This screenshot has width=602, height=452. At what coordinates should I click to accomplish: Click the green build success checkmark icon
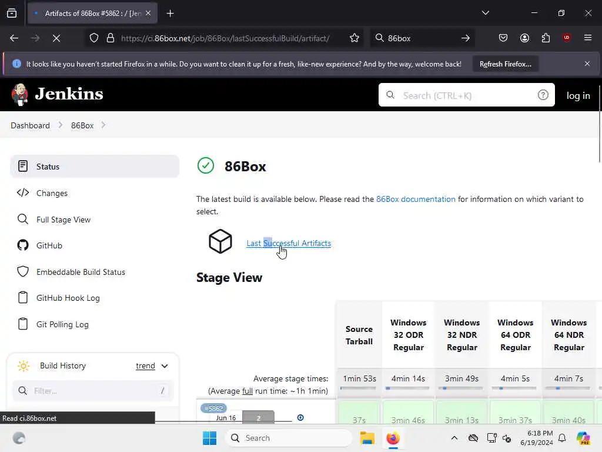206,165
